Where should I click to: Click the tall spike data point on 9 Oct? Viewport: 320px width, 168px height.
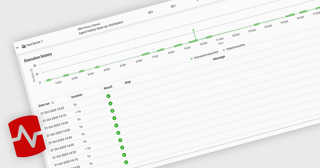tap(193, 30)
